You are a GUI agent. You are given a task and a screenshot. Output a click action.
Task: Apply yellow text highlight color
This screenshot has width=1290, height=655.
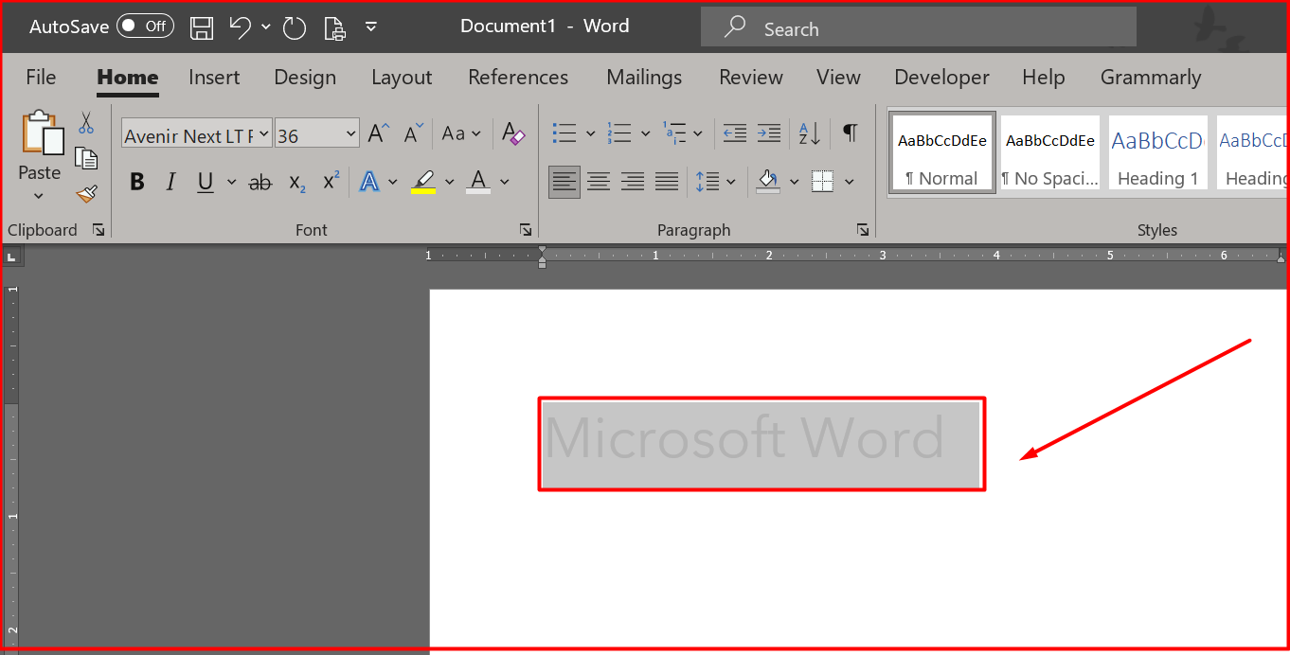coord(423,182)
